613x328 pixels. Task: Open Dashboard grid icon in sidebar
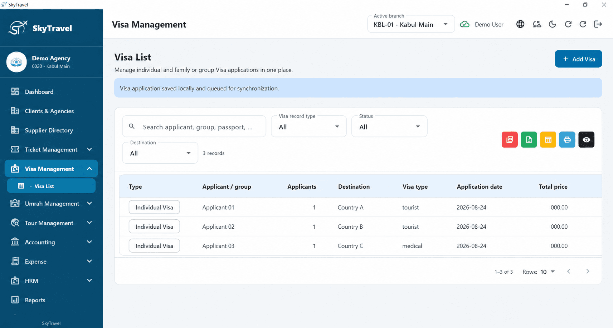[15, 91]
